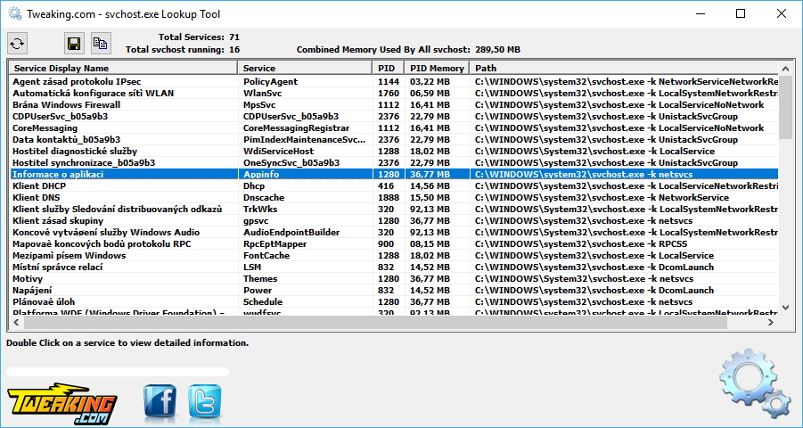The image size is (803, 428).
Task: Click the horizontal scrollbar left arrow
Action: pyautogui.click(x=16, y=323)
